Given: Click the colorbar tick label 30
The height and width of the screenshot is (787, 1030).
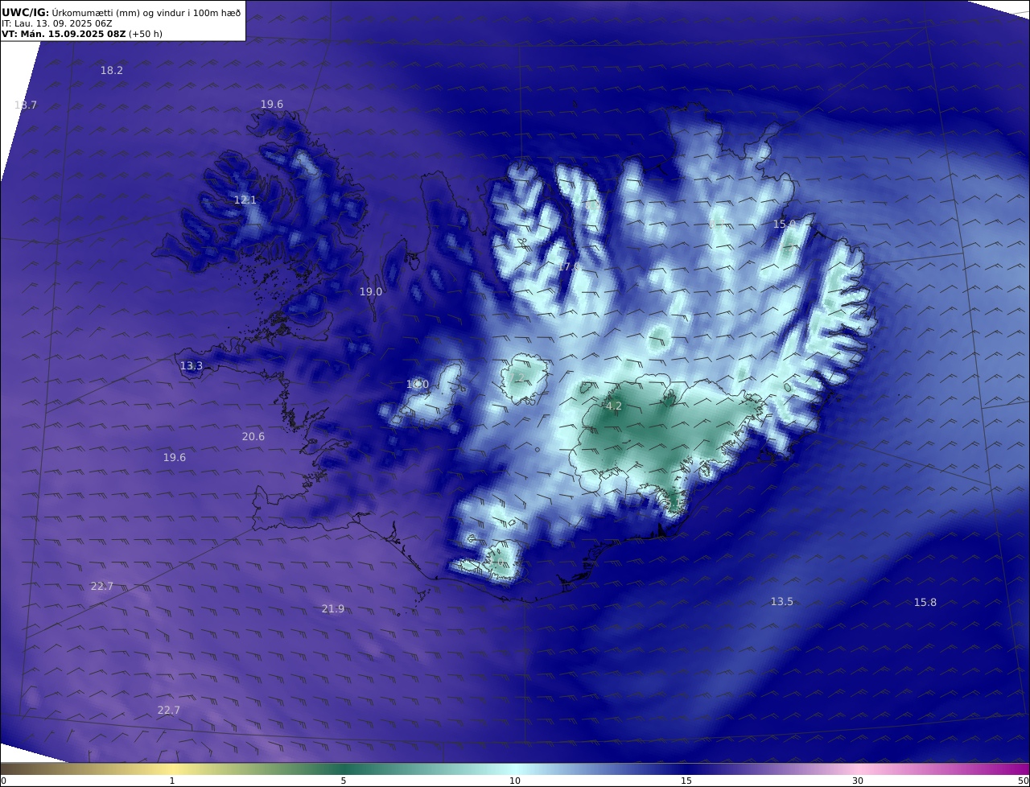Looking at the screenshot, I should click(858, 781).
